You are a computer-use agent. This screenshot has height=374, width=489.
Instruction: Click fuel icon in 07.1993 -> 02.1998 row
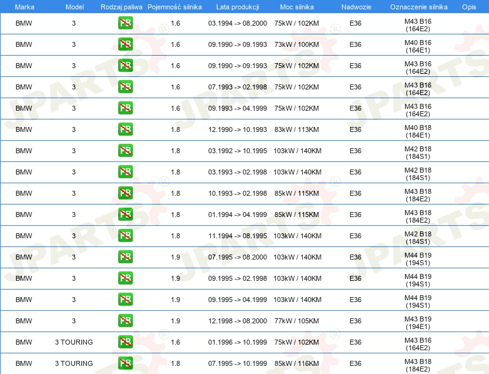(x=125, y=87)
